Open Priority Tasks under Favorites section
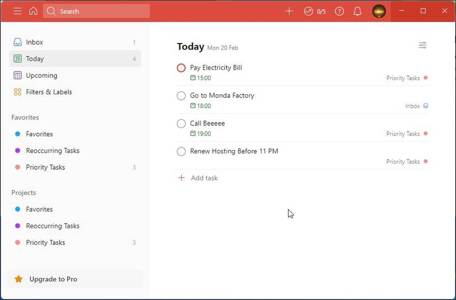 click(x=75, y=168)
